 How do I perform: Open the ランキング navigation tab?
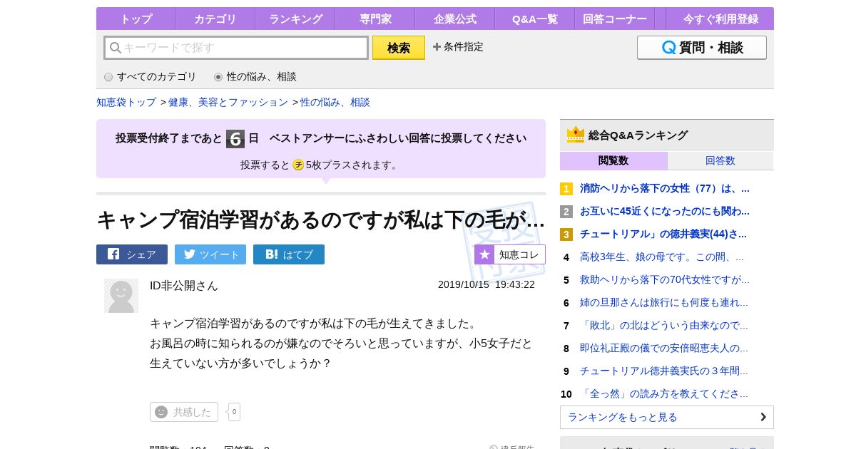coord(295,19)
